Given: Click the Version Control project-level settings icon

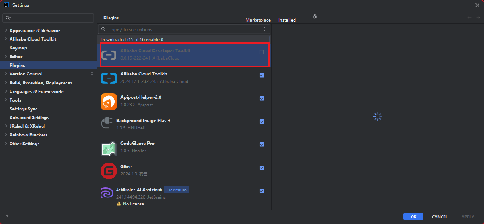Looking at the screenshot, I should coord(92,74).
